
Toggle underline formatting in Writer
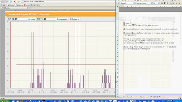coord(167,3)
